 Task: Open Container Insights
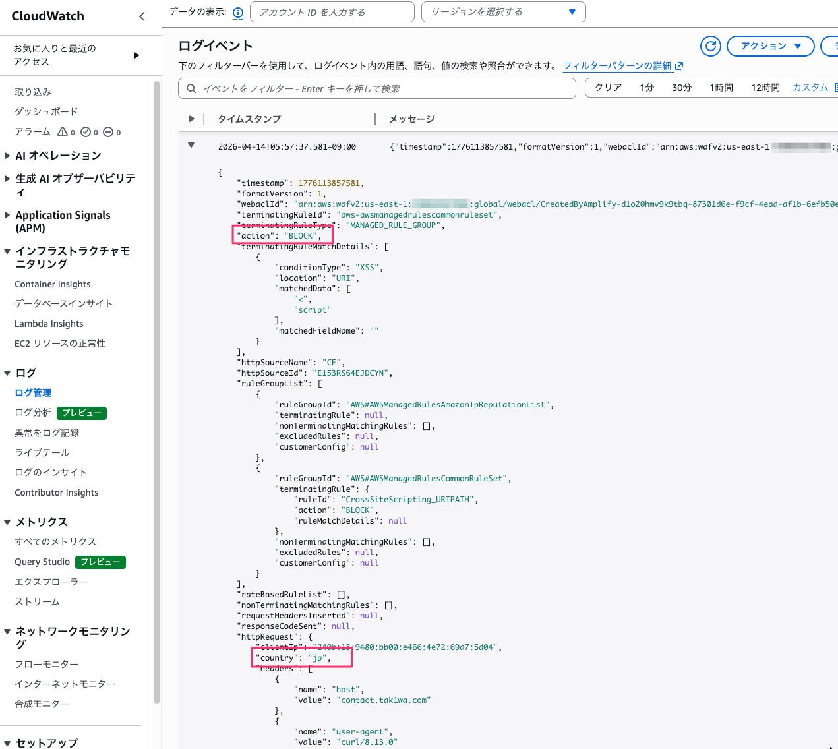click(53, 284)
